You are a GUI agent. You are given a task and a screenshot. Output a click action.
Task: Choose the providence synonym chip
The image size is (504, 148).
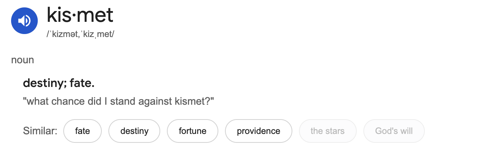coord(259,131)
